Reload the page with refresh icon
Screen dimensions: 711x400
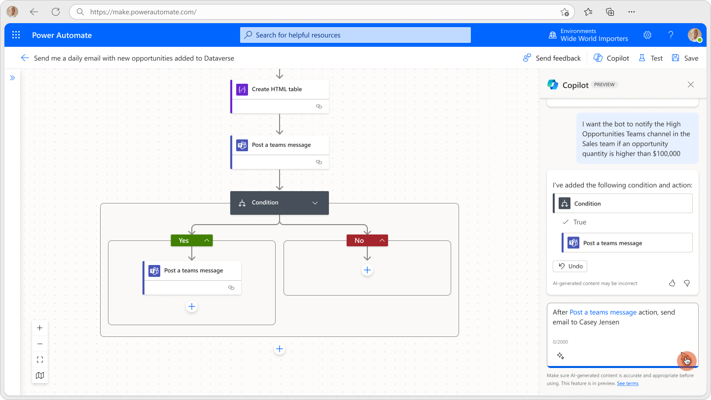(x=56, y=12)
